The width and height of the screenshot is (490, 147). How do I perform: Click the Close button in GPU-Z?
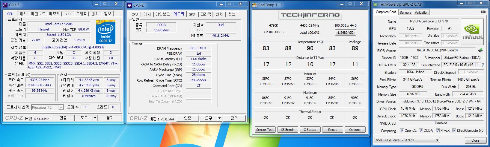coord(475,140)
